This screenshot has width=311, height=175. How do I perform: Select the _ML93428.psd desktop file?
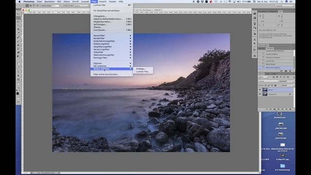[279, 115]
